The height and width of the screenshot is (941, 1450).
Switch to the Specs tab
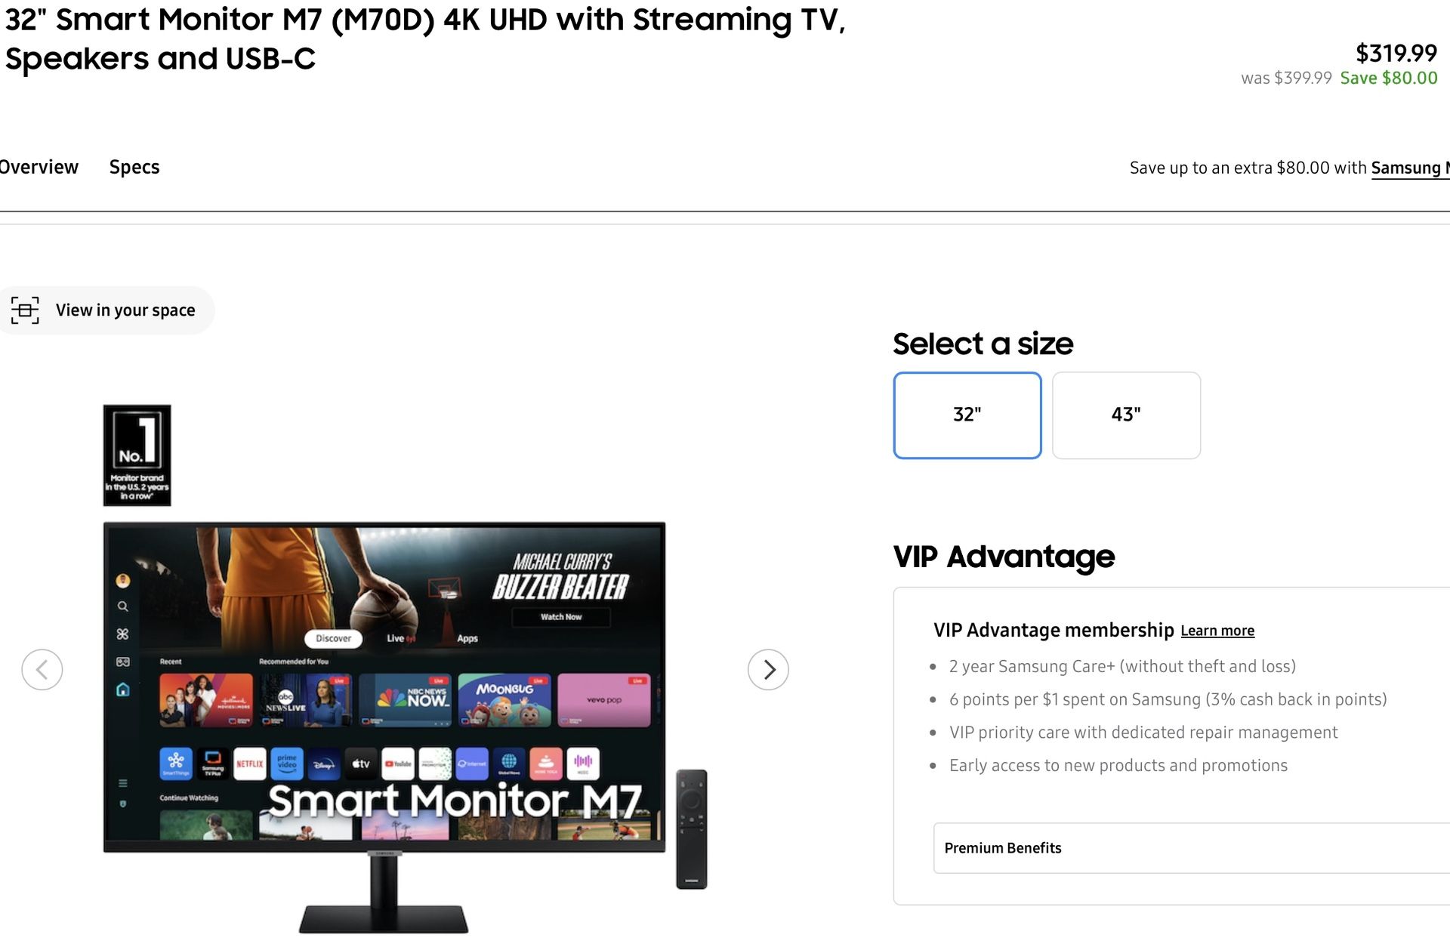point(134,167)
